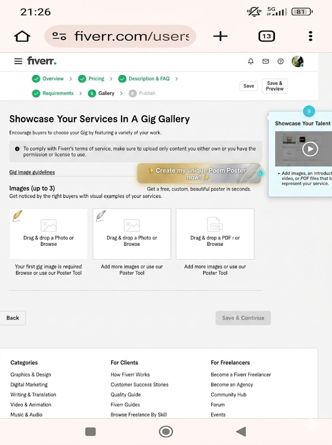The width and height of the screenshot is (332, 445).
Task: Click the teal tip badge numbered 9
Action: click(309, 111)
